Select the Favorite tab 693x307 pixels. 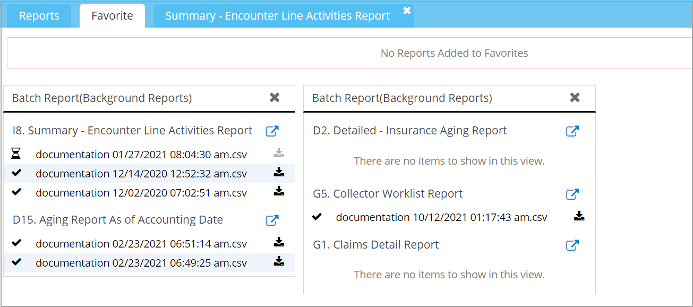coord(112,16)
